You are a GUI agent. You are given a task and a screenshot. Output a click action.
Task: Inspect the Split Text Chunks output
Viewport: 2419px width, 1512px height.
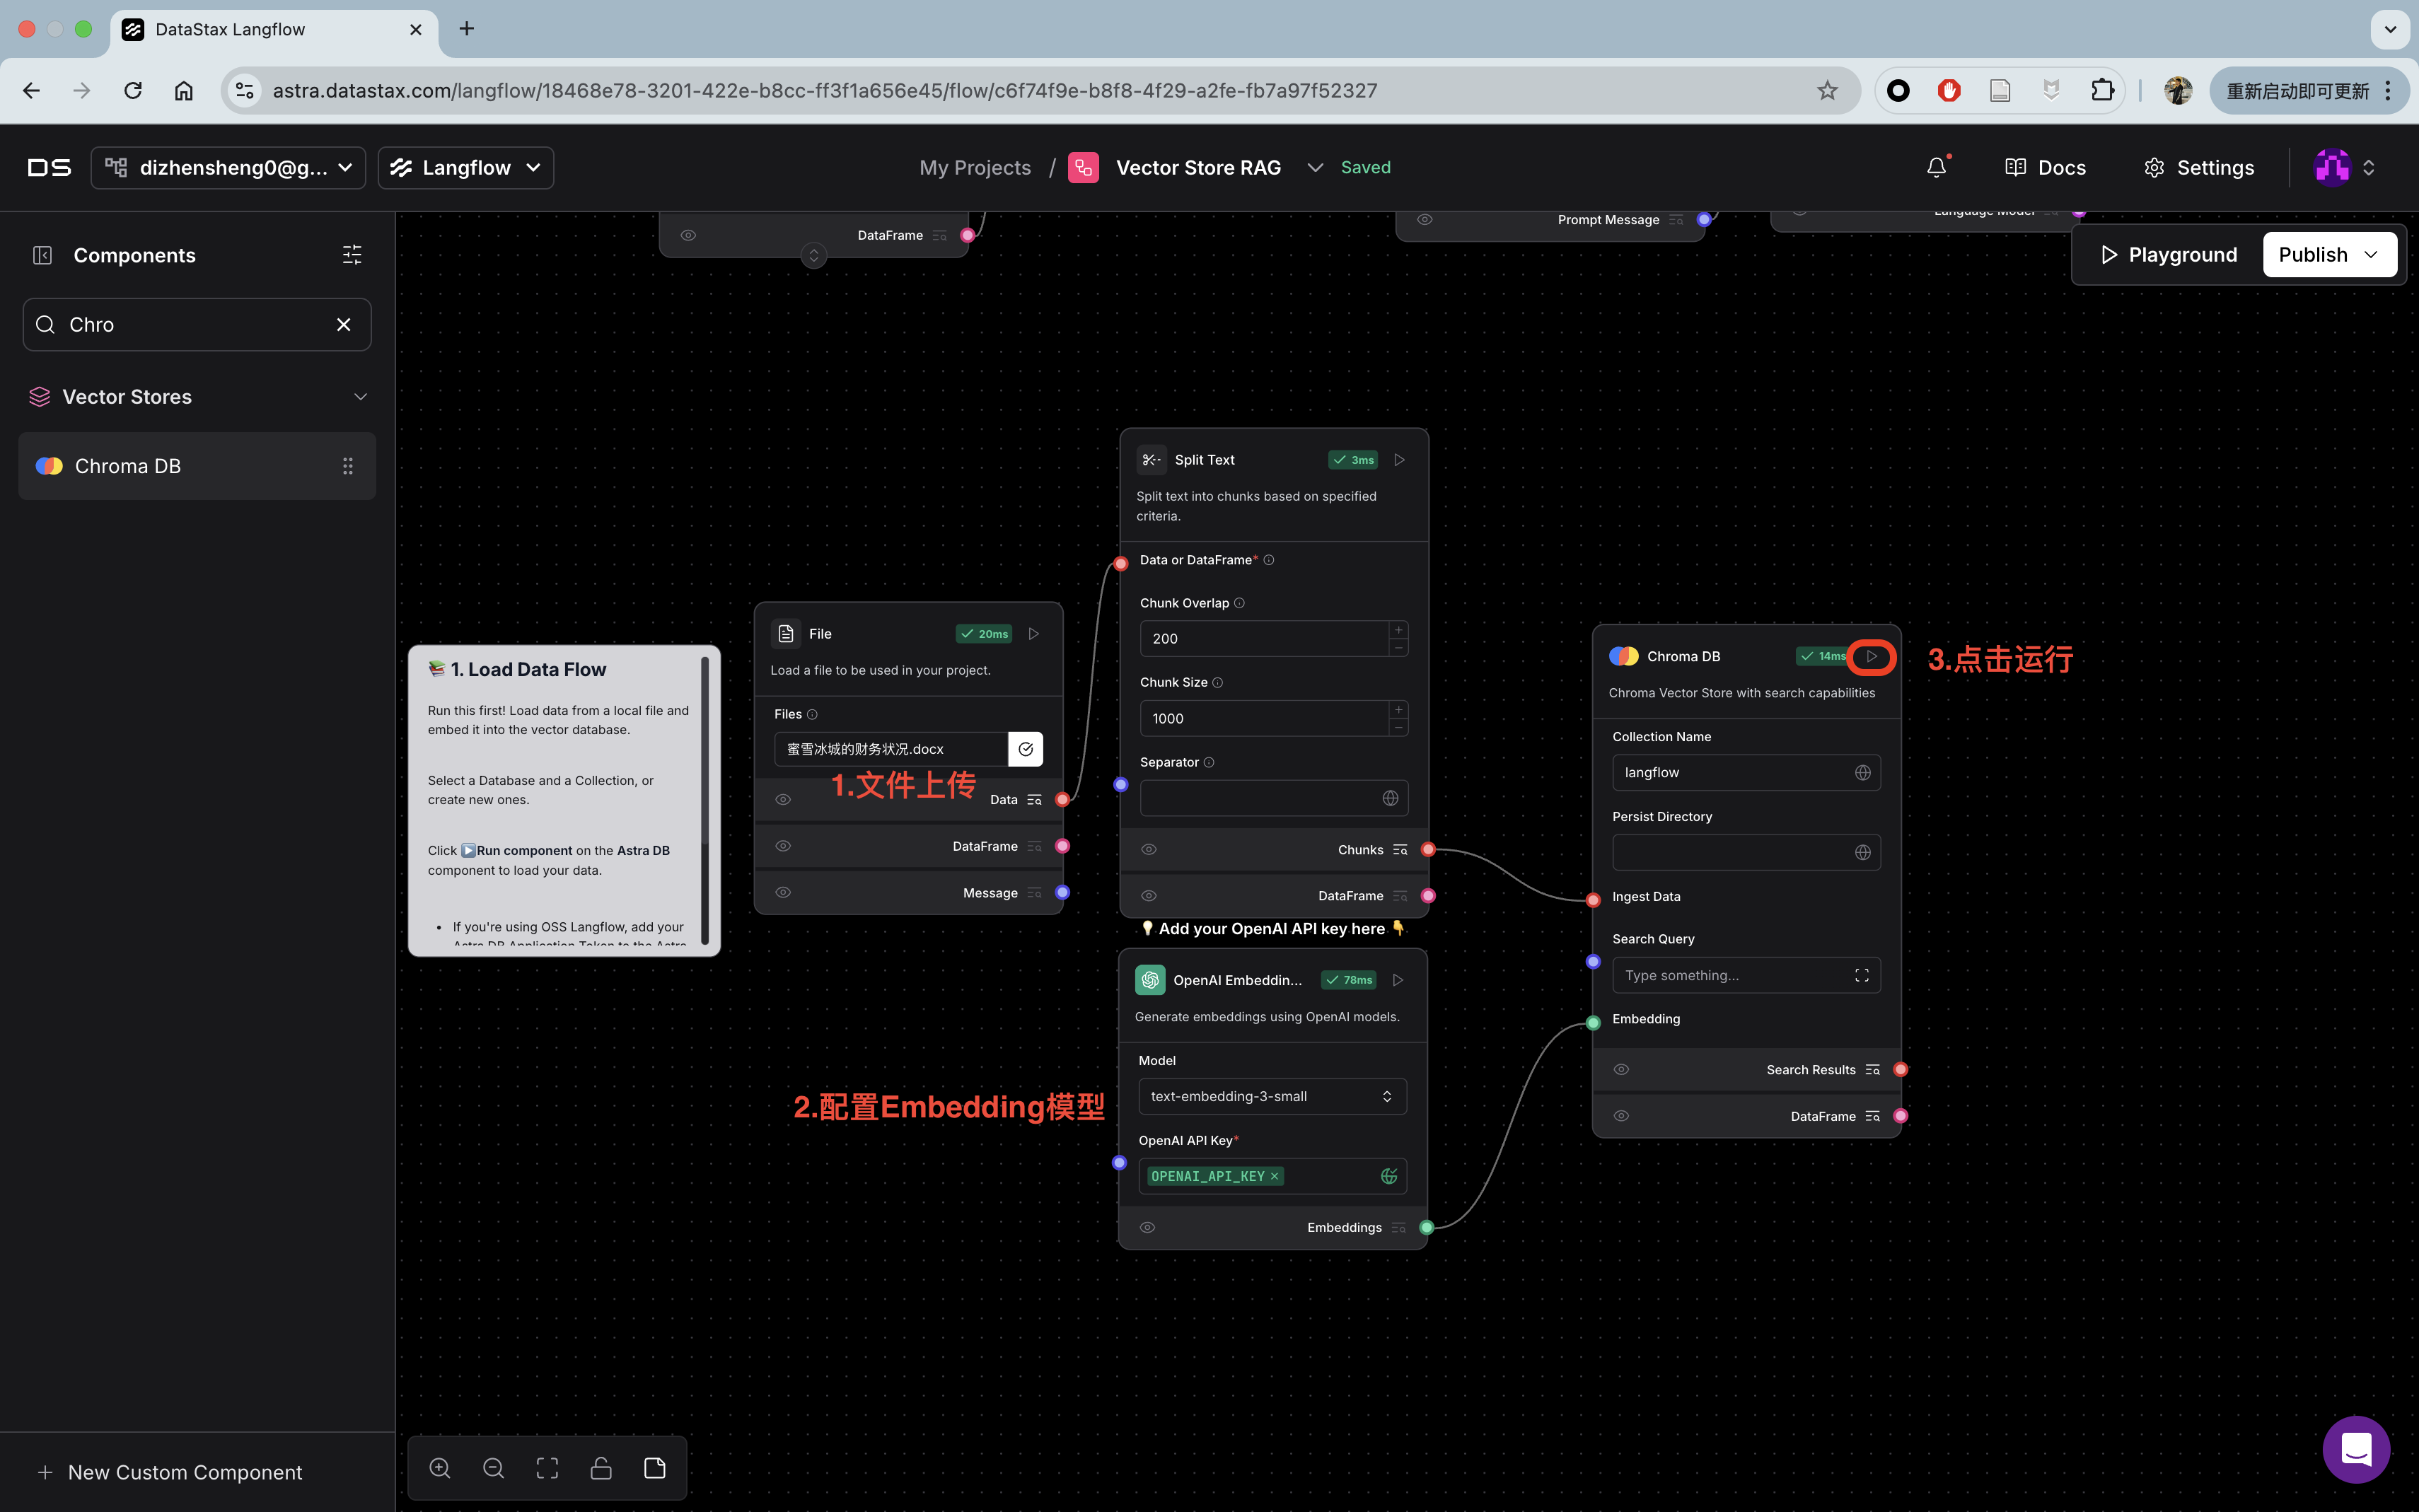coord(1400,850)
